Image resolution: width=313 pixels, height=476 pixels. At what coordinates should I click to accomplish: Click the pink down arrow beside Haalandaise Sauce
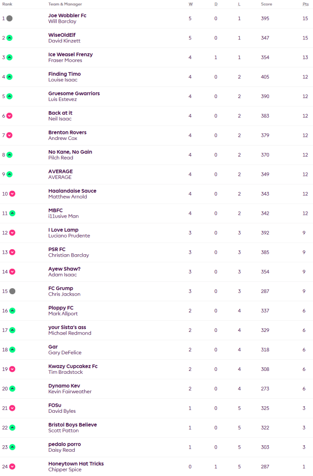tap(13, 194)
